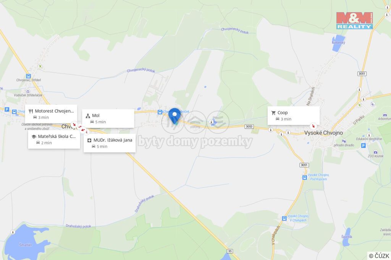391x260 pixels.
Task: Click the blue parking icon near přírodní divadlo
Action: click(364, 145)
